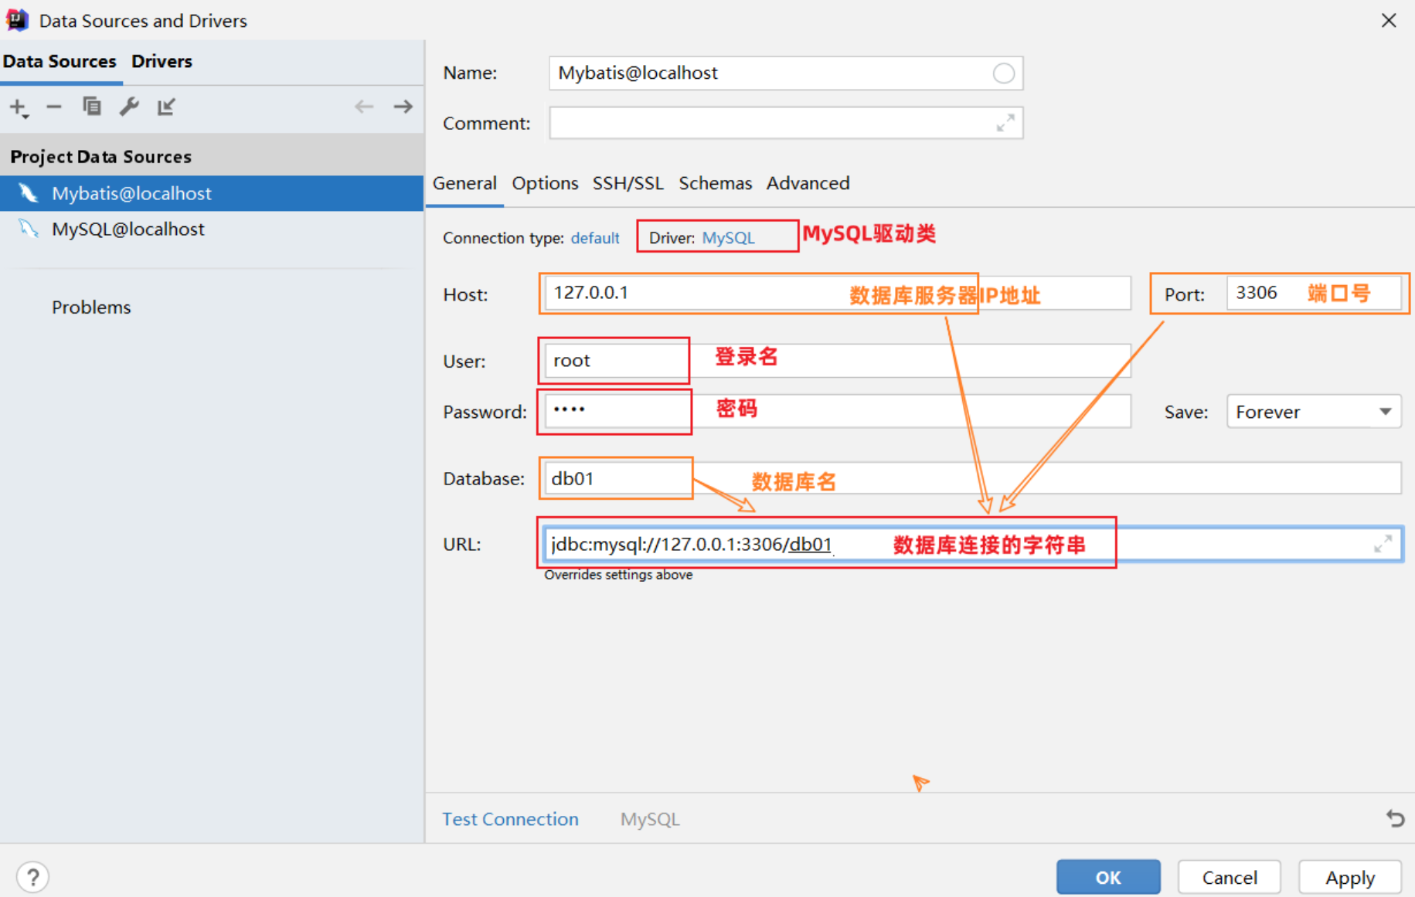Open data source properties via the wrench icon
Viewport: 1415px width, 897px height.
coord(129,107)
